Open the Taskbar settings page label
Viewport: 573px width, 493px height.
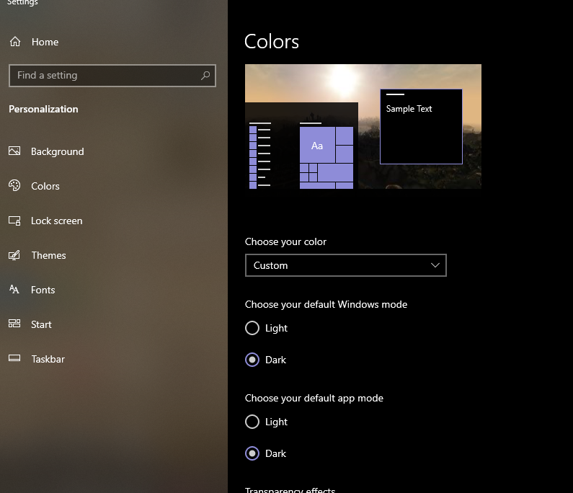tap(48, 359)
